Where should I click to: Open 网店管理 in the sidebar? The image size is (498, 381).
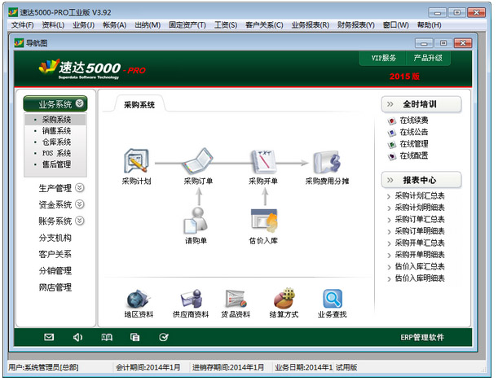tap(55, 287)
